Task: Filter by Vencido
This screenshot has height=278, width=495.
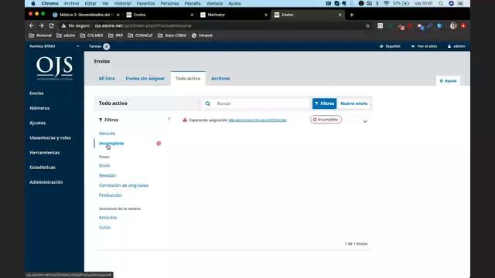Action: point(107,134)
